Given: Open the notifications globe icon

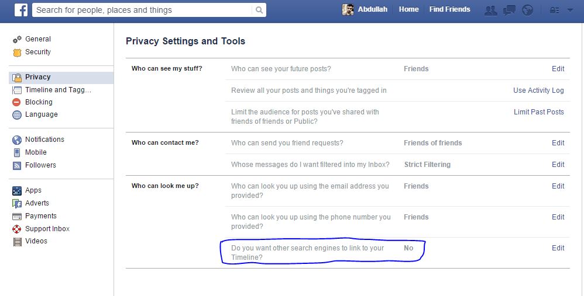Looking at the screenshot, I should [x=527, y=11].
